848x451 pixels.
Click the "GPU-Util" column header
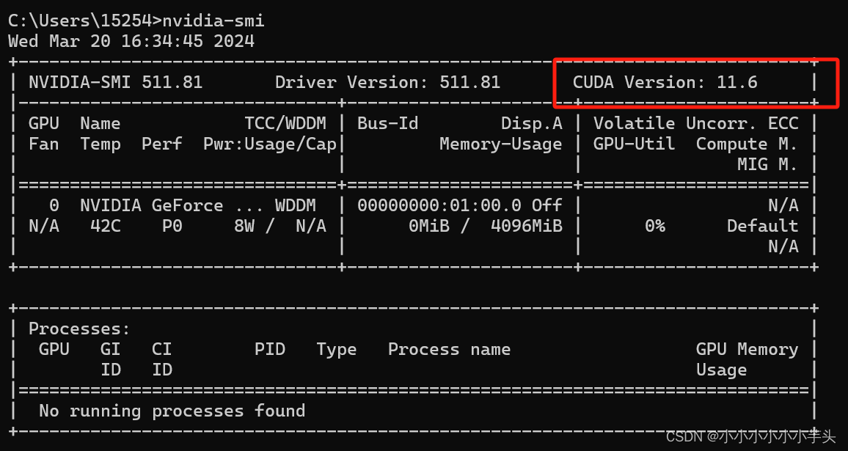point(634,144)
